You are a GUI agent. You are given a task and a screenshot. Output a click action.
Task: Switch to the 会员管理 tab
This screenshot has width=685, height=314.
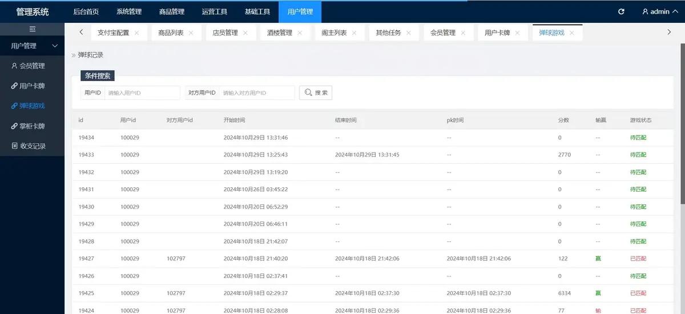[x=443, y=33]
